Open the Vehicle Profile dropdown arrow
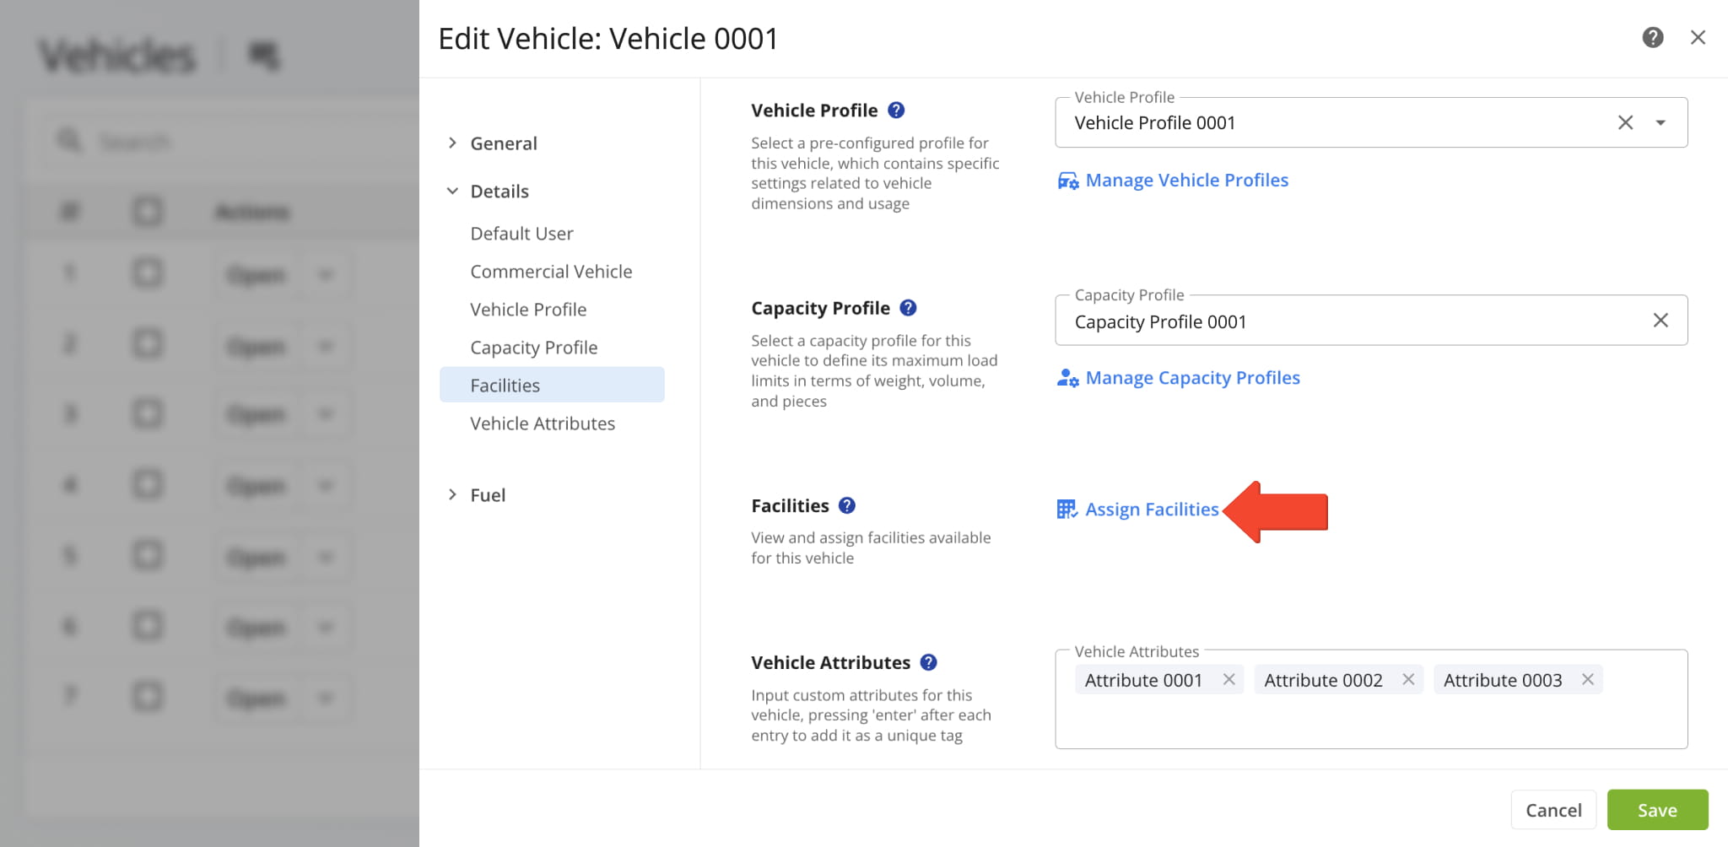 [1660, 122]
